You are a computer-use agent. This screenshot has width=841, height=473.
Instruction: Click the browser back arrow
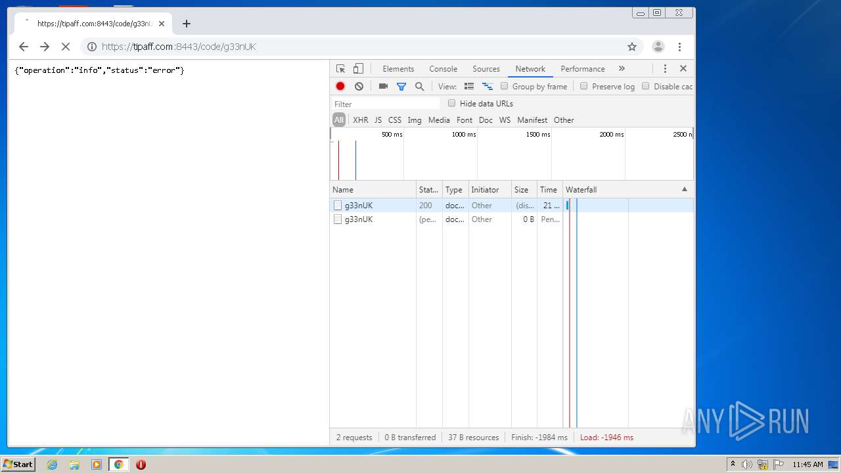pyautogui.click(x=24, y=47)
